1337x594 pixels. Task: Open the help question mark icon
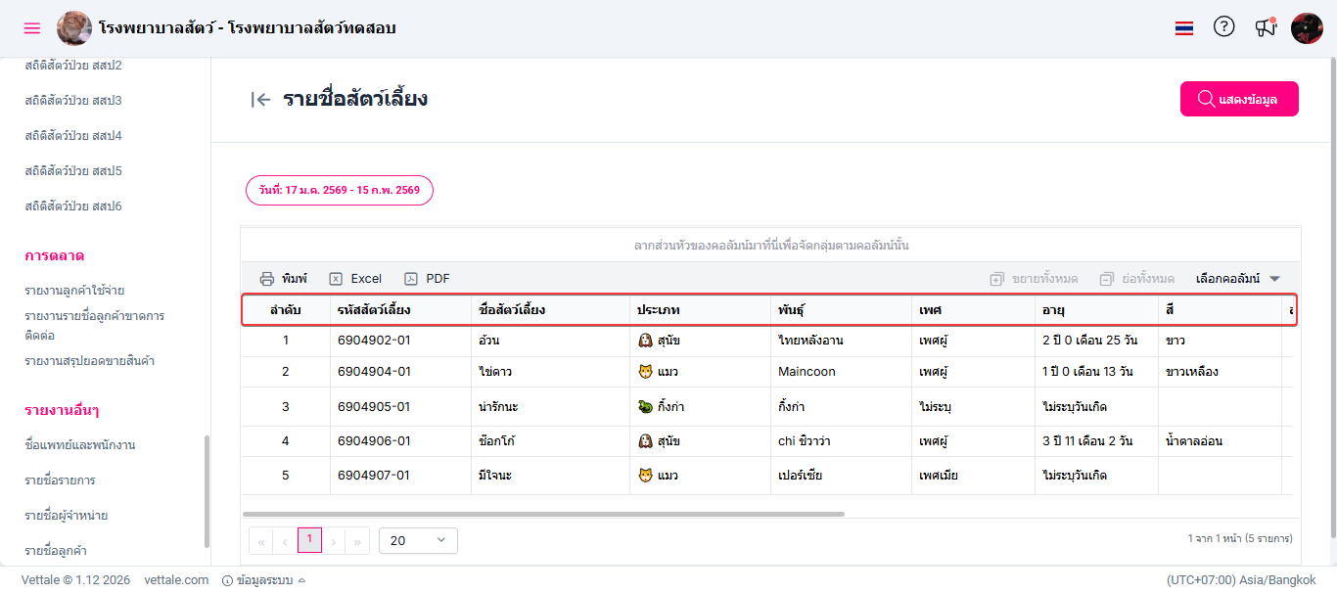pos(1223,27)
